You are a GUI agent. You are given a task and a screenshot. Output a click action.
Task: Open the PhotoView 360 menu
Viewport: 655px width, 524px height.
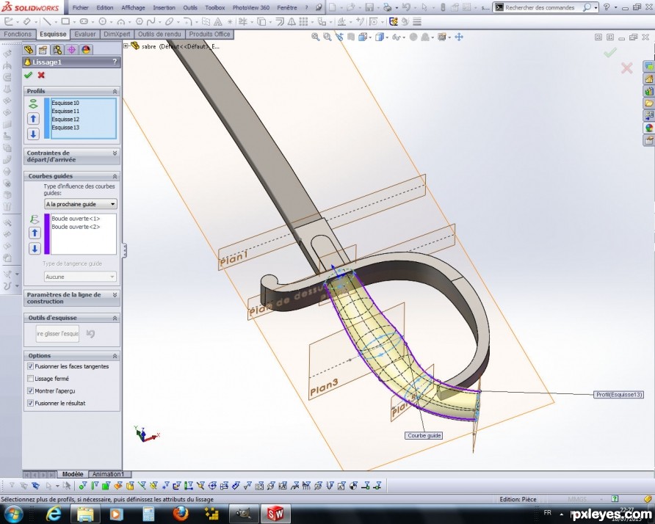tap(251, 7)
